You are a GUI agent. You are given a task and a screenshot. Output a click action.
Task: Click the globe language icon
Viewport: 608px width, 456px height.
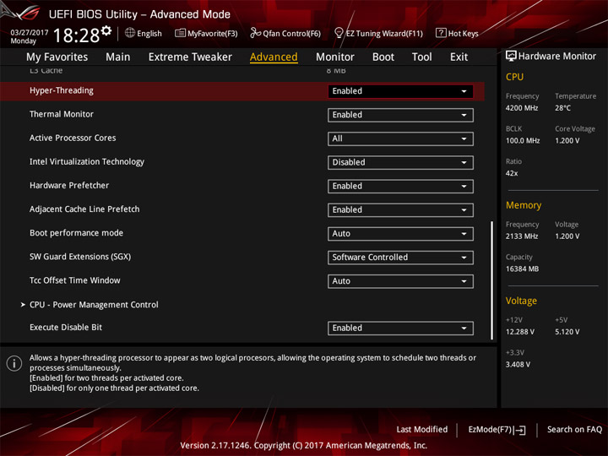tap(130, 33)
